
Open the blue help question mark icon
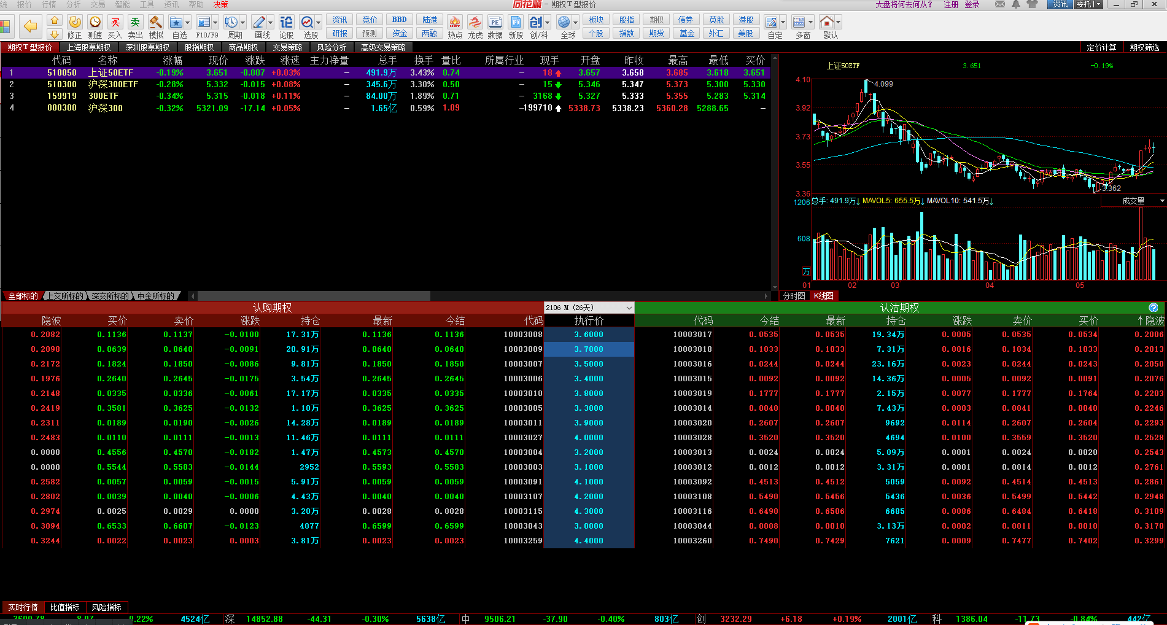point(1153,308)
